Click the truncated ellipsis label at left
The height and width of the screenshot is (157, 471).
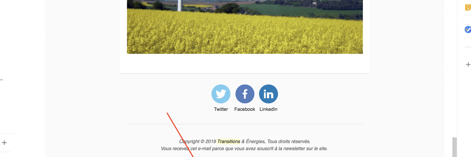click(1, 79)
